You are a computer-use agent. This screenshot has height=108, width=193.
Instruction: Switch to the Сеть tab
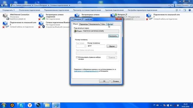(103, 24)
